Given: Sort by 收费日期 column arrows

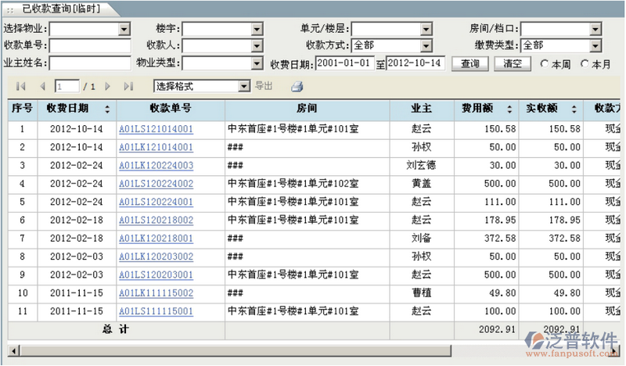Looking at the screenshot, I should tap(107, 109).
